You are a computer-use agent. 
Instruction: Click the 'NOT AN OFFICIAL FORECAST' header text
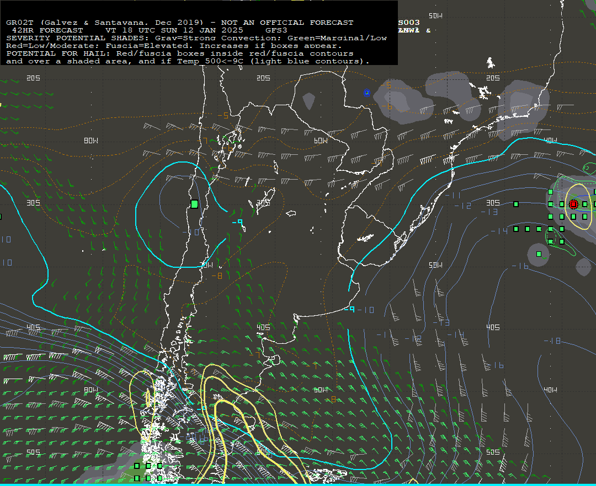point(287,23)
